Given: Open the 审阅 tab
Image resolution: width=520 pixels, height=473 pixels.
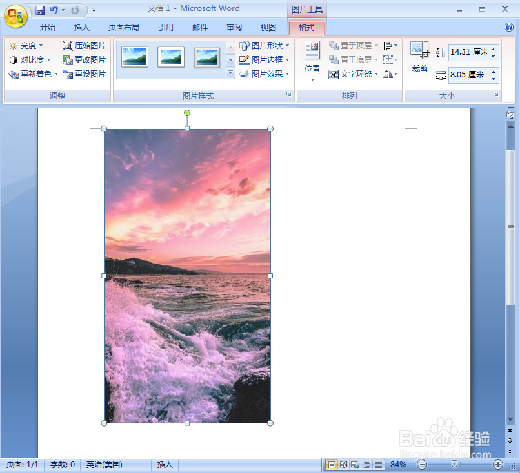Looking at the screenshot, I should click(x=234, y=28).
